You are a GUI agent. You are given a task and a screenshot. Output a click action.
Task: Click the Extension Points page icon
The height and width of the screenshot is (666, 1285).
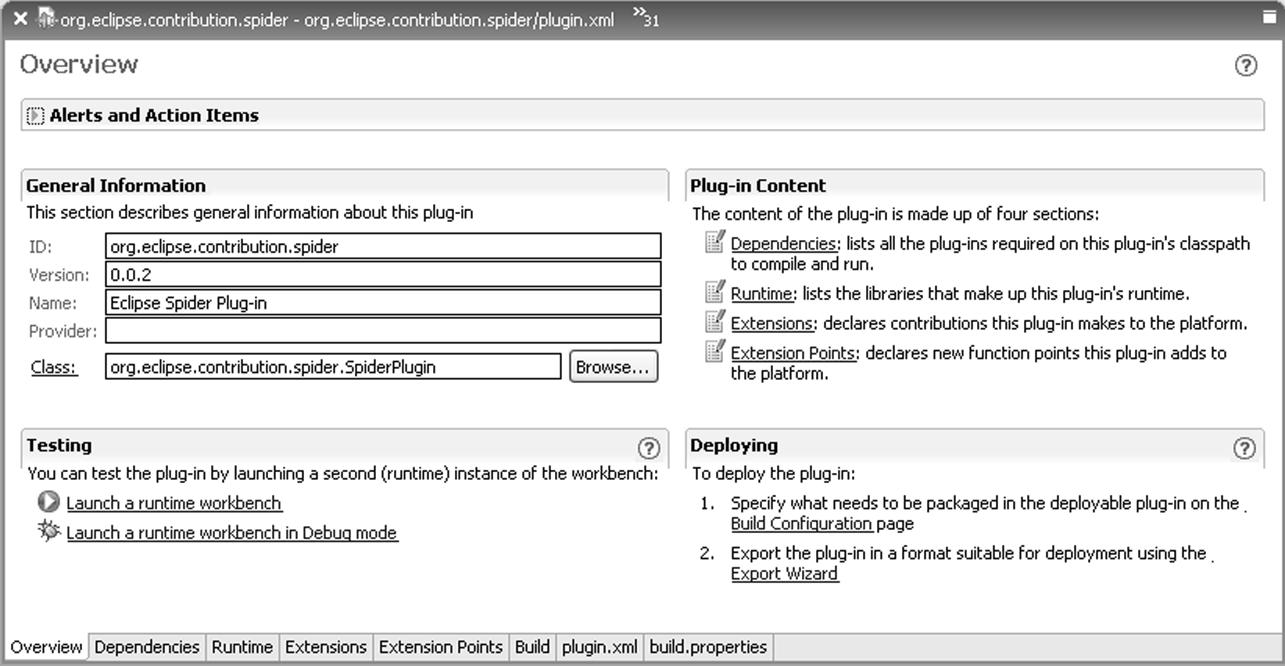[714, 352]
